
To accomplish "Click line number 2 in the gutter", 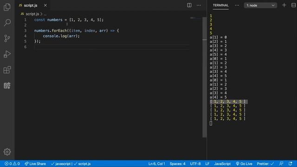I will point(26,25).
